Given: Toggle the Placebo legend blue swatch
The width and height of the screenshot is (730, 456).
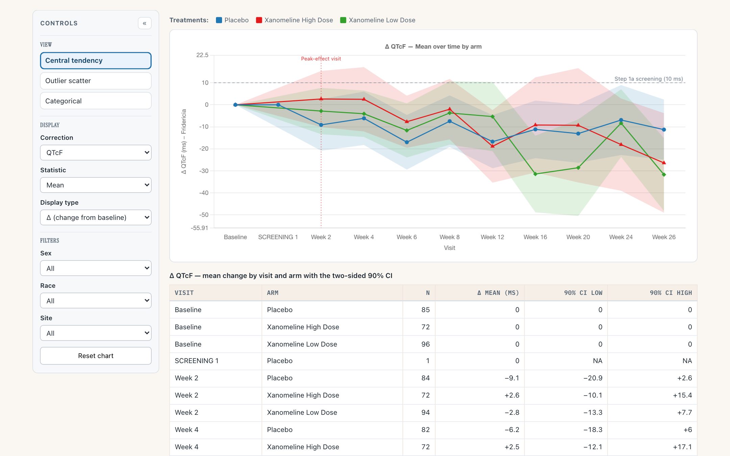Looking at the screenshot, I should (219, 20).
